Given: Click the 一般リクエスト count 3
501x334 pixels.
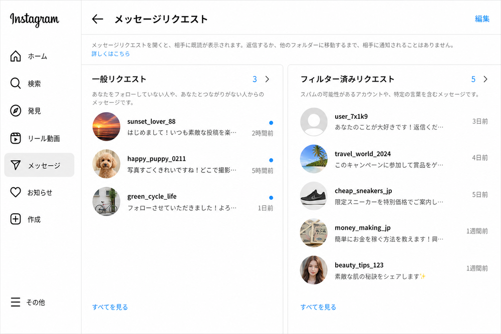Looking at the screenshot, I should (x=255, y=79).
